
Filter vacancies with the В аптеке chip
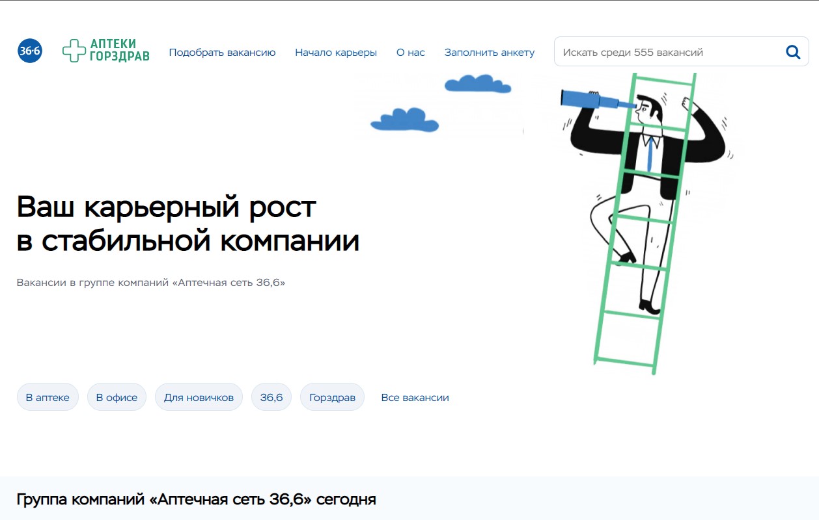click(48, 397)
